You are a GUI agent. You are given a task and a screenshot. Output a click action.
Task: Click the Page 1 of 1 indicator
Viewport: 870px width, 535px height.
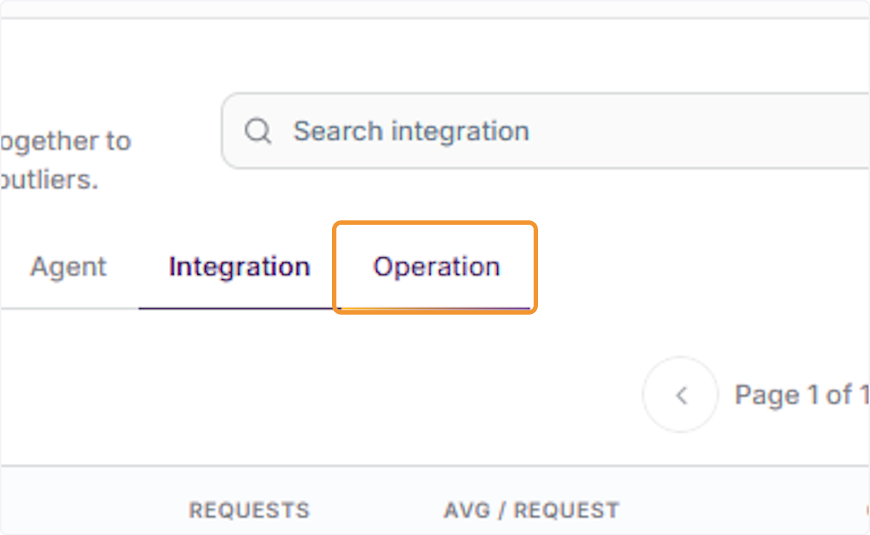(x=802, y=395)
